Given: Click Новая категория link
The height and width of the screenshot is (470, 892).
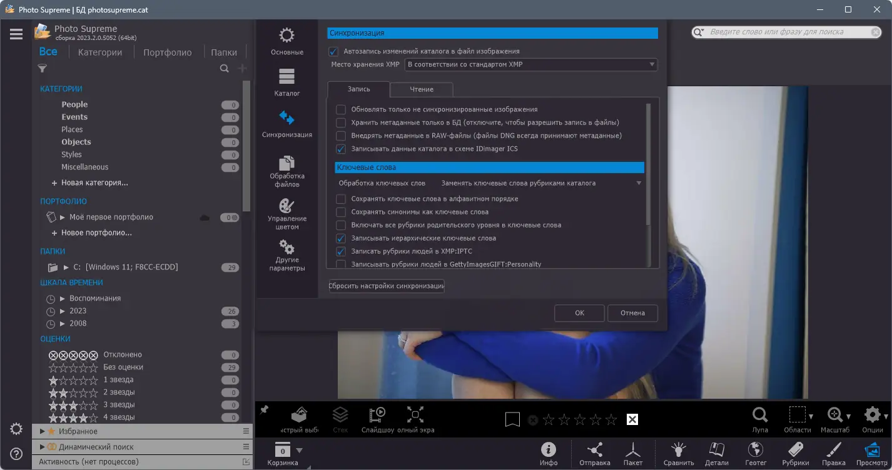Looking at the screenshot, I should (90, 183).
